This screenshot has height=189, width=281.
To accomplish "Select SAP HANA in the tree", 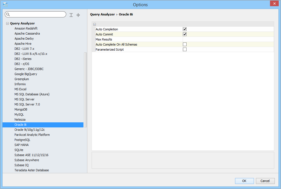I will (21, 145).
